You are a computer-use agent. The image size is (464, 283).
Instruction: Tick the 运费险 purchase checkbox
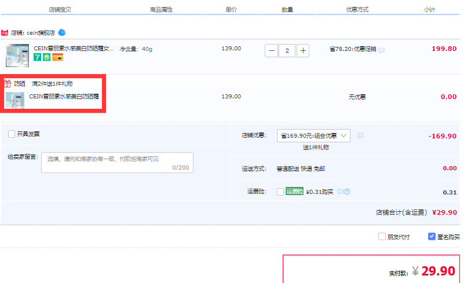pyautogui.click(x=280, y=192)
